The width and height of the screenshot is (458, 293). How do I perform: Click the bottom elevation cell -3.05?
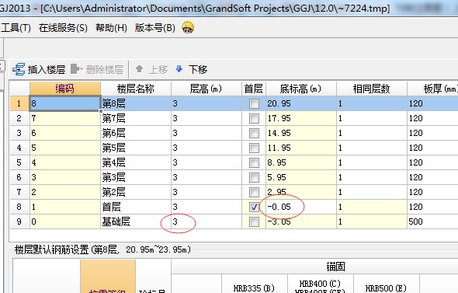pyautogui.click(x=301, y=221)
